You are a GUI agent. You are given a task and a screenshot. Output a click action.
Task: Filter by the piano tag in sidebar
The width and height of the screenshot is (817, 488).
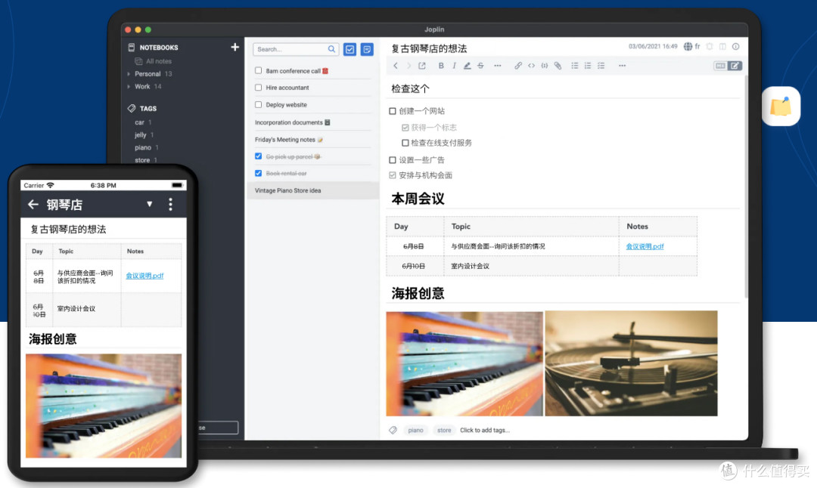[x=143, y=148]
